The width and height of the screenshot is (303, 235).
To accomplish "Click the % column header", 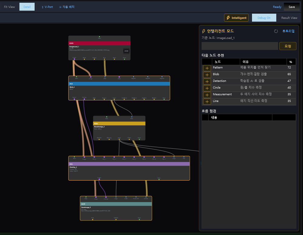I will click(x=291, y=62).
